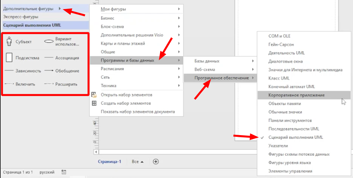The image size is (353, 178).
Task: Switch to the Страница-1 page tab
Action: click(x=109, y=162)
